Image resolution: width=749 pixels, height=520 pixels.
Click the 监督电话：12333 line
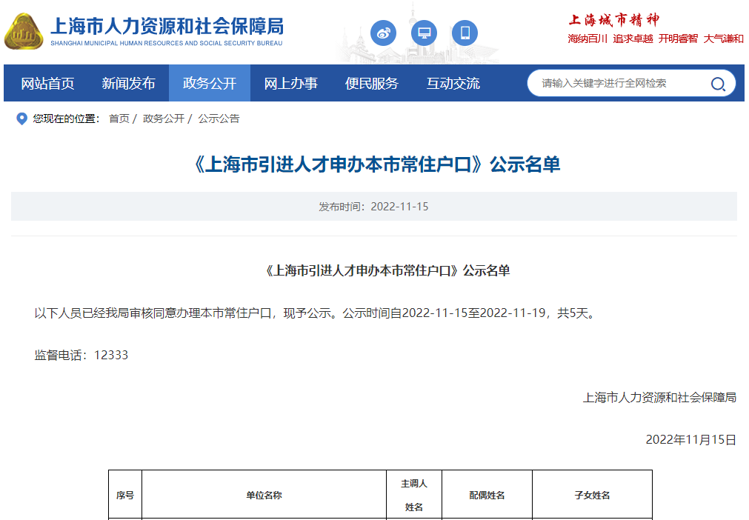pos(81,356)
